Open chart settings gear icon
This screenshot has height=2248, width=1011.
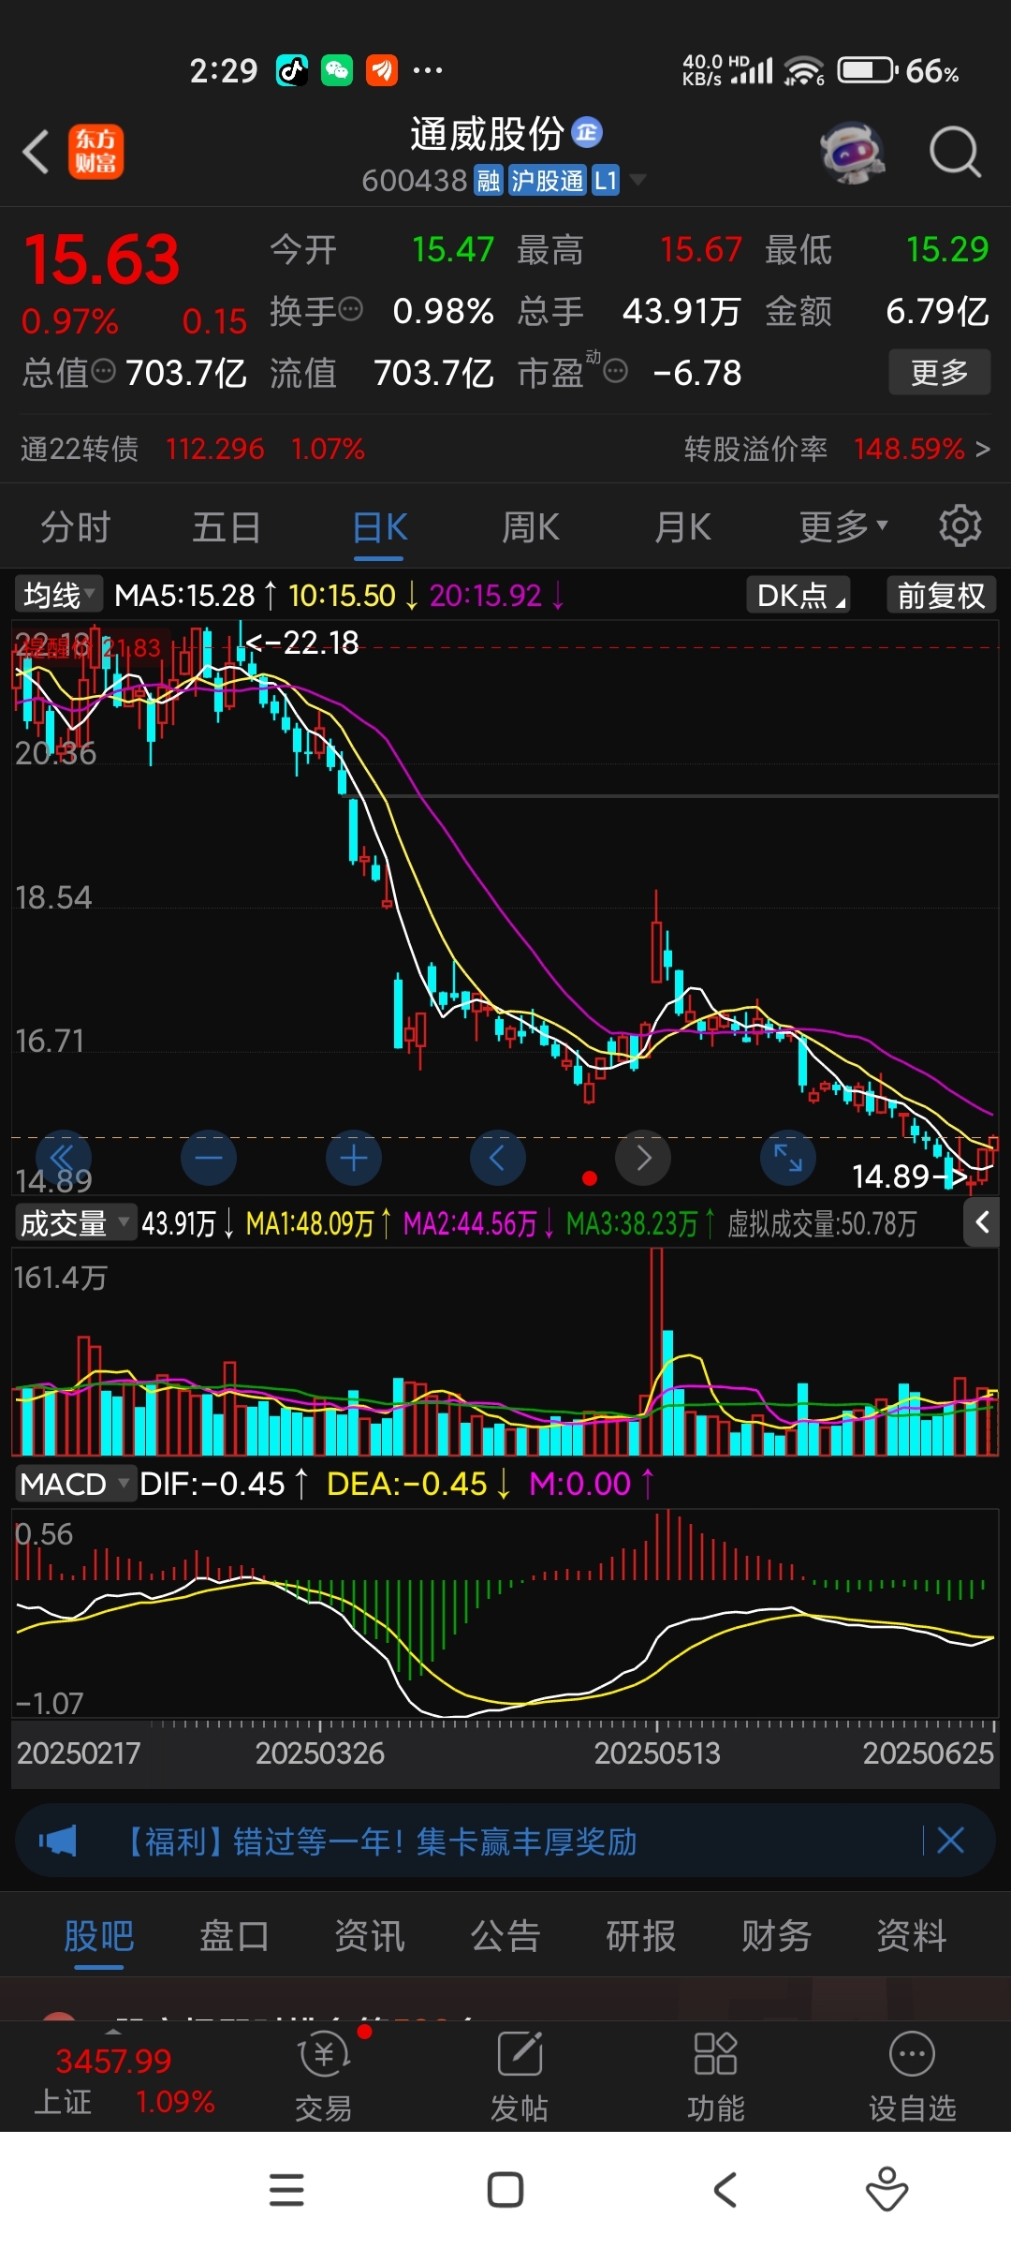[x=960, y=526]
